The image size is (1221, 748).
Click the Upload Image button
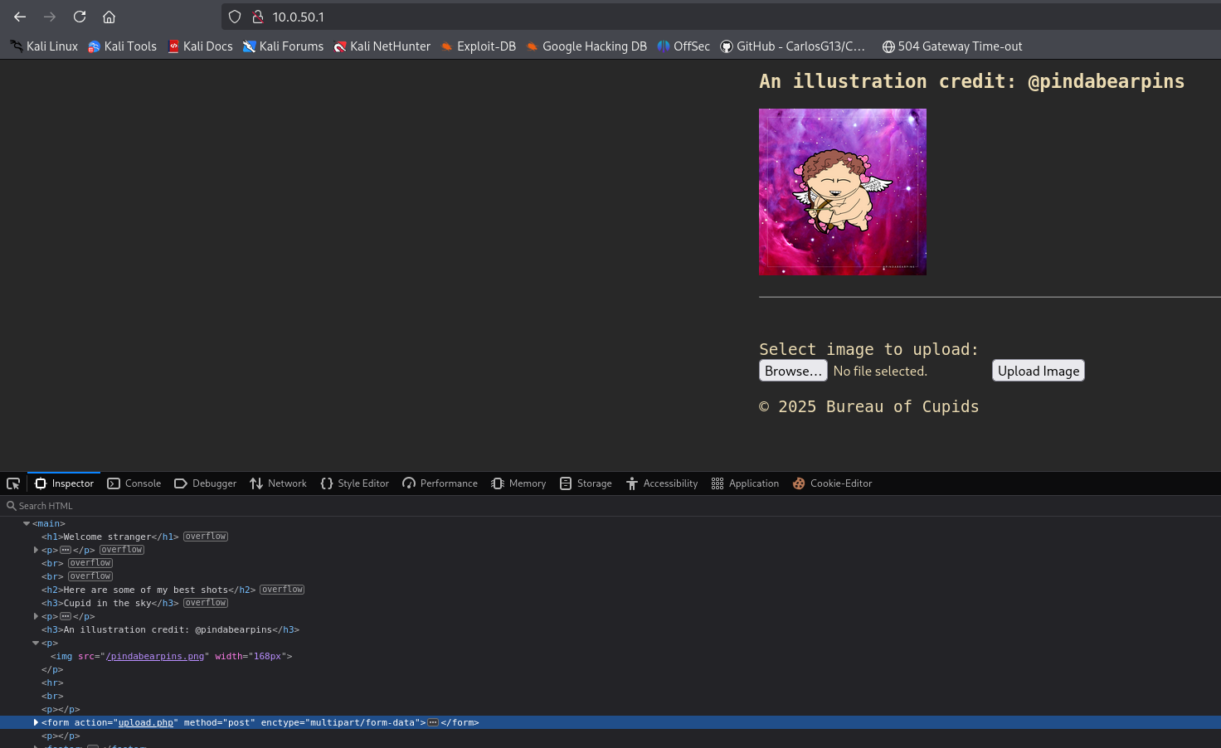tap(1038, 371)
